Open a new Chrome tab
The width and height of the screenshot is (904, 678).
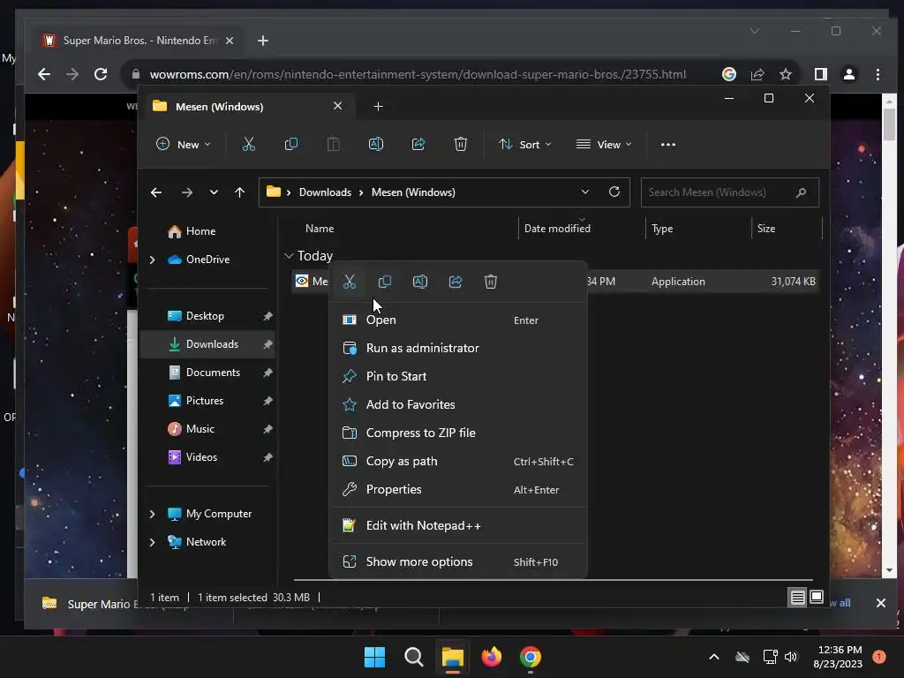pyautogui.click(x=263, y=41)
